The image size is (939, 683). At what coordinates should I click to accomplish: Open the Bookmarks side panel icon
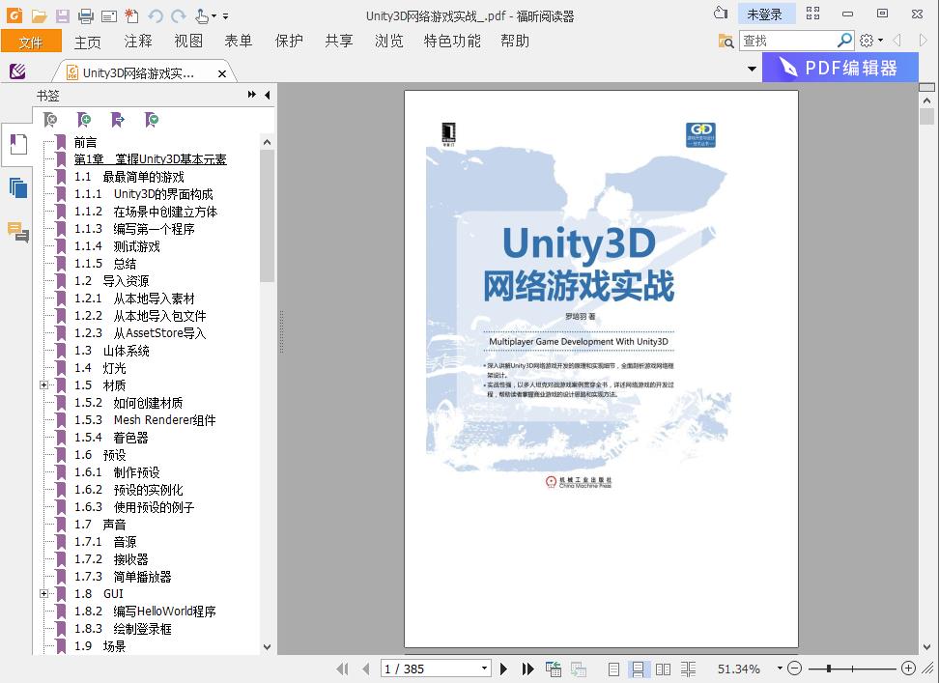click(x=18, y=145)
